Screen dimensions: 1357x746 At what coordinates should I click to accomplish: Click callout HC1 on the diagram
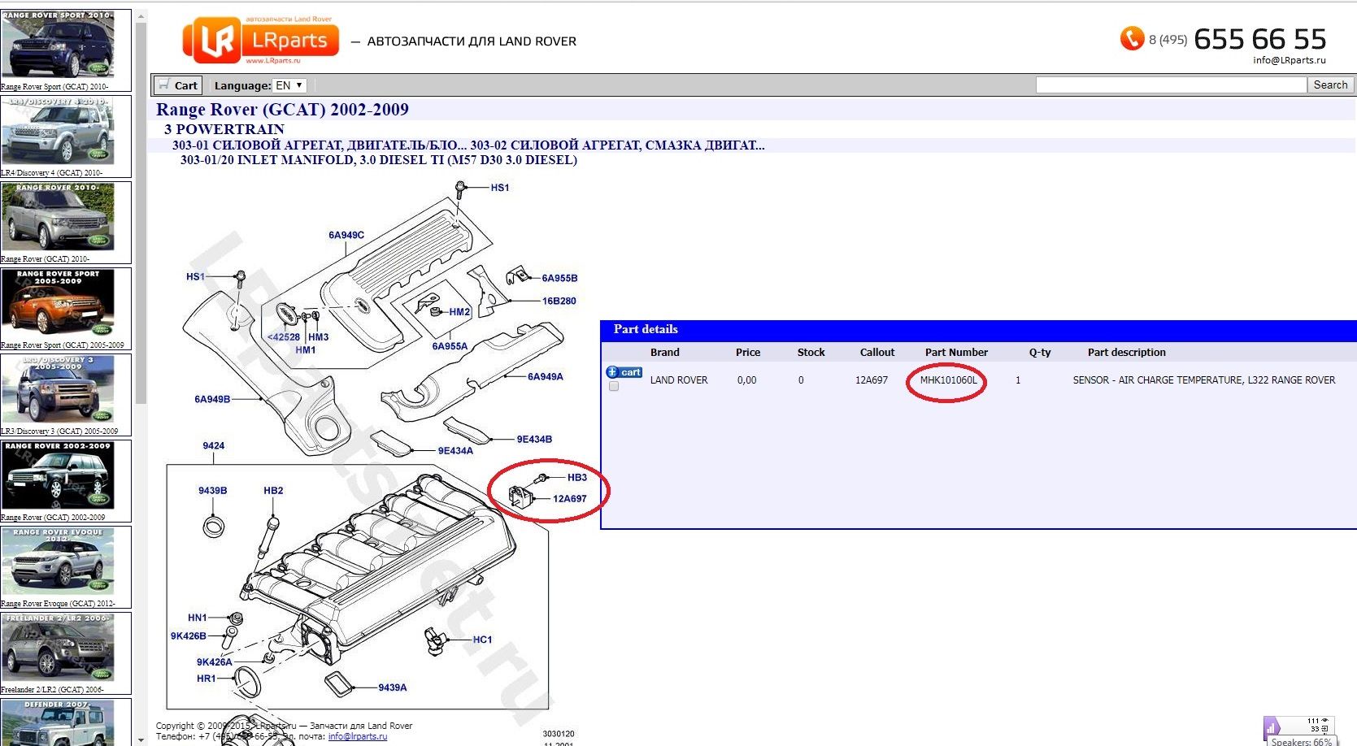(483, 640)
